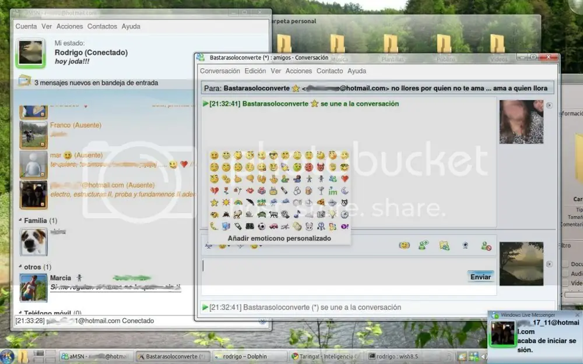The image size is (583, 364).
Task: Insert the music note emoticon
Action: 297,214
